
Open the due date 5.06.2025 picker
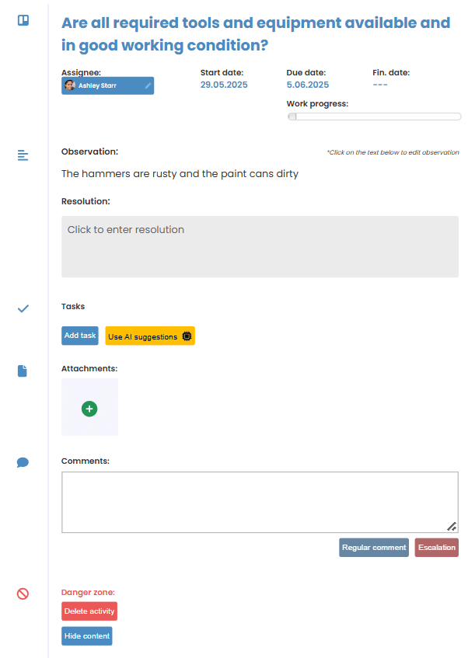307,85
